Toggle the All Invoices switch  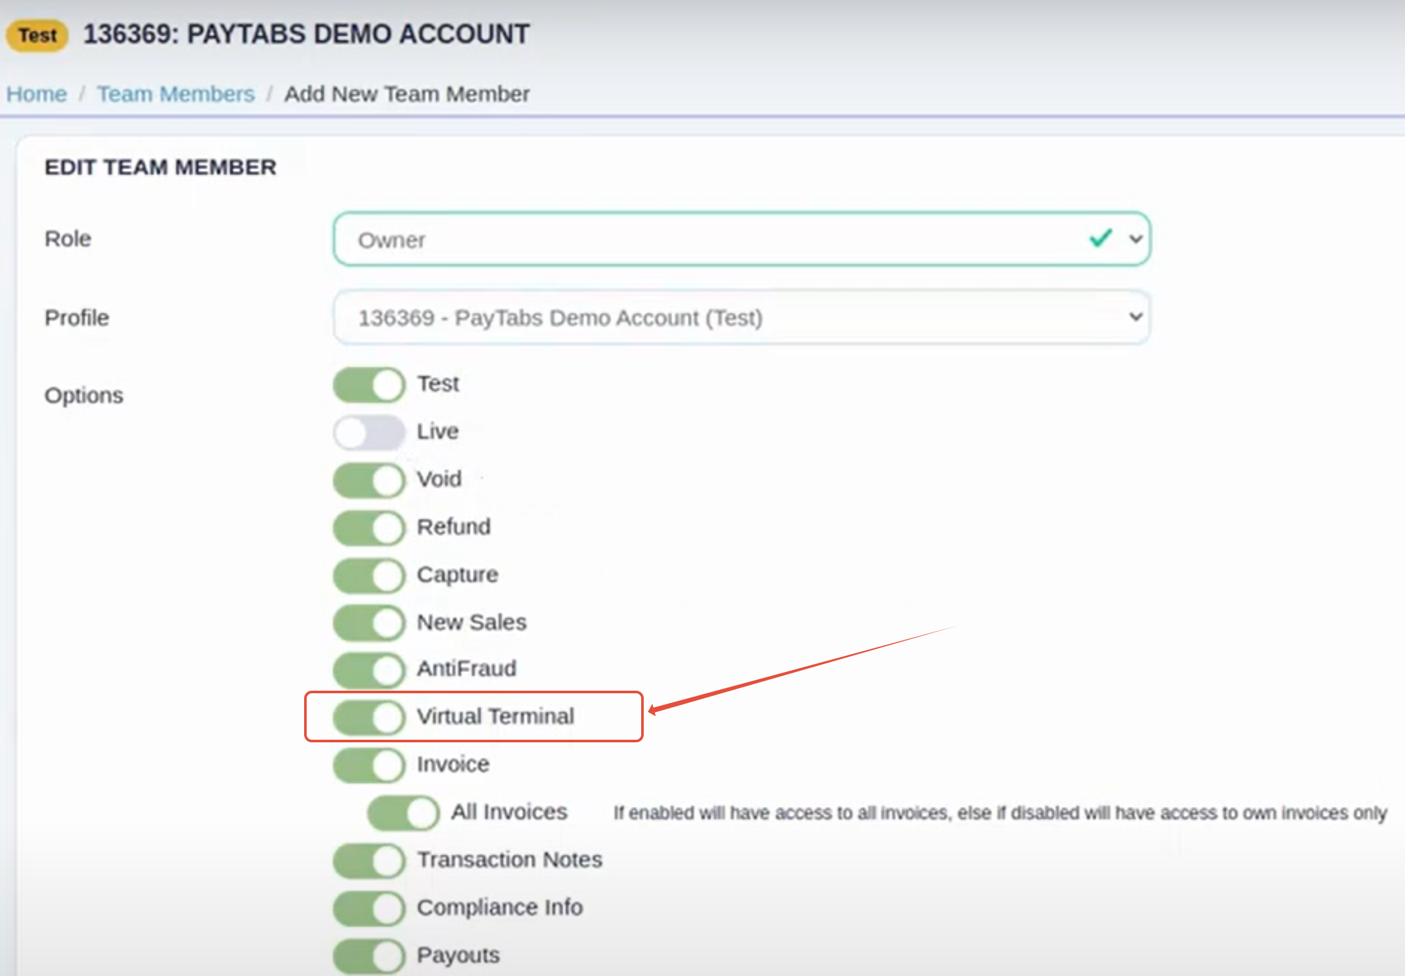[x=403, y=813]
